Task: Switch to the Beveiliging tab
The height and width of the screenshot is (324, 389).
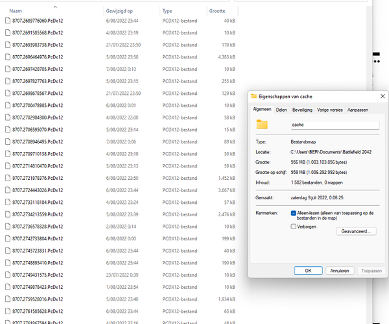Action: click(302, 110)
